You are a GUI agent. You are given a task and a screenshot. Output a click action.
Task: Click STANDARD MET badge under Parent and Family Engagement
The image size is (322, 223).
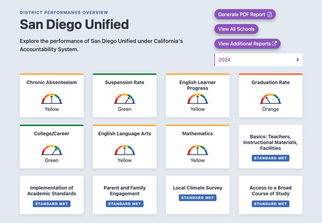[x=125, y=204]
